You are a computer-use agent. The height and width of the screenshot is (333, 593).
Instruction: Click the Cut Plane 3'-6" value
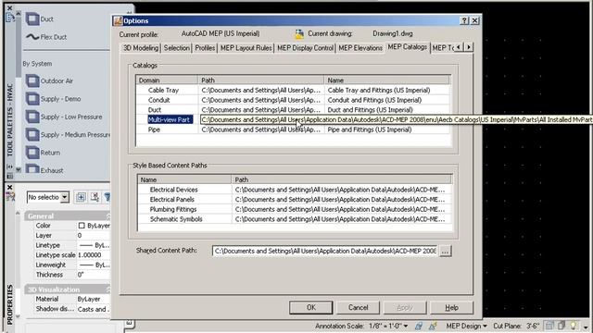coord(533,326)
